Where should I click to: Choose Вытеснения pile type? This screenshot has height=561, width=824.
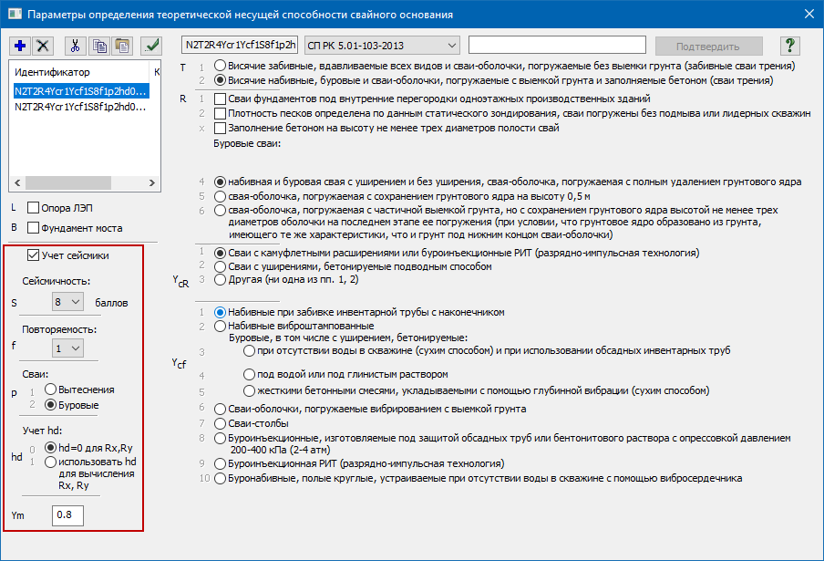tap(50, 390)
